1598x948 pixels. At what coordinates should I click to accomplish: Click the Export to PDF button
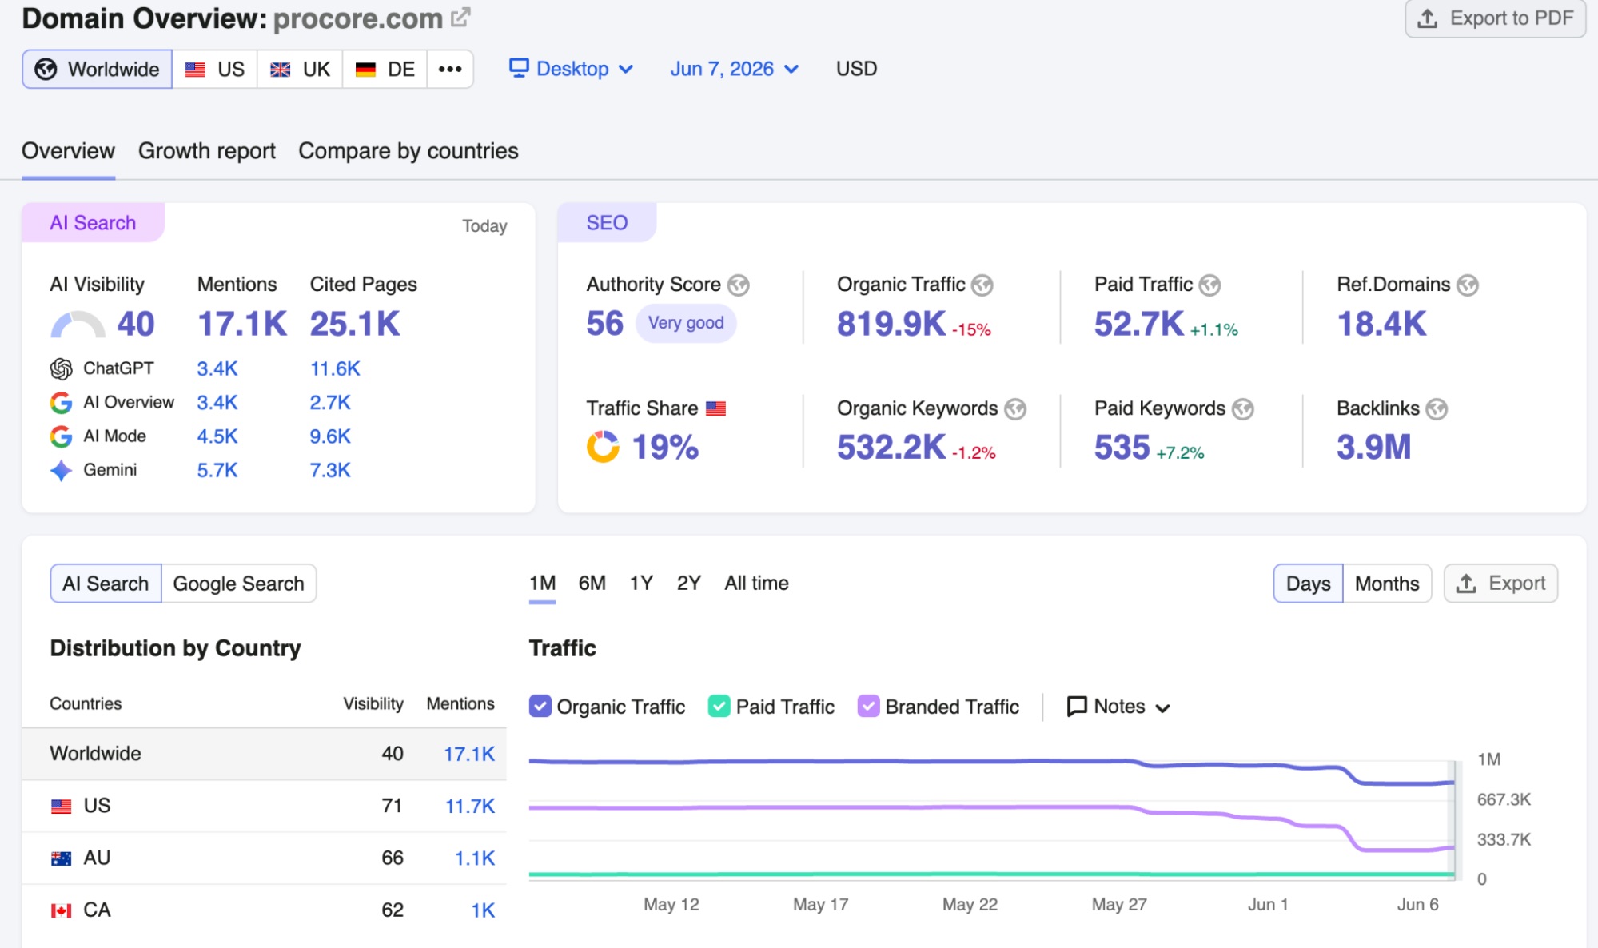coord(1496,18)
